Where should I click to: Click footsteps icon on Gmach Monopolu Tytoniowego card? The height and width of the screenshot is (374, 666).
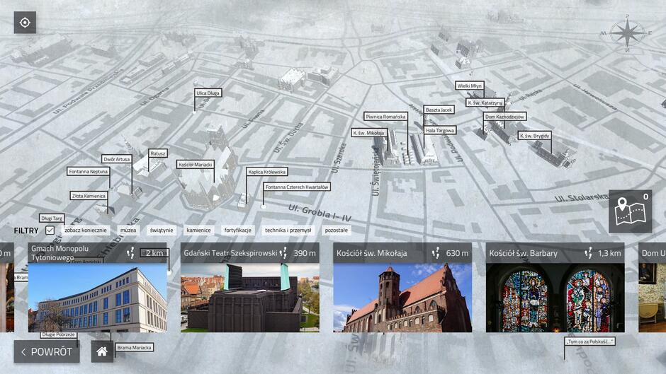(x=130, y=253)
